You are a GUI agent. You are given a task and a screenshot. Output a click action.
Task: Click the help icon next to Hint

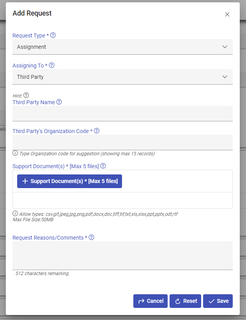[27, 95]
